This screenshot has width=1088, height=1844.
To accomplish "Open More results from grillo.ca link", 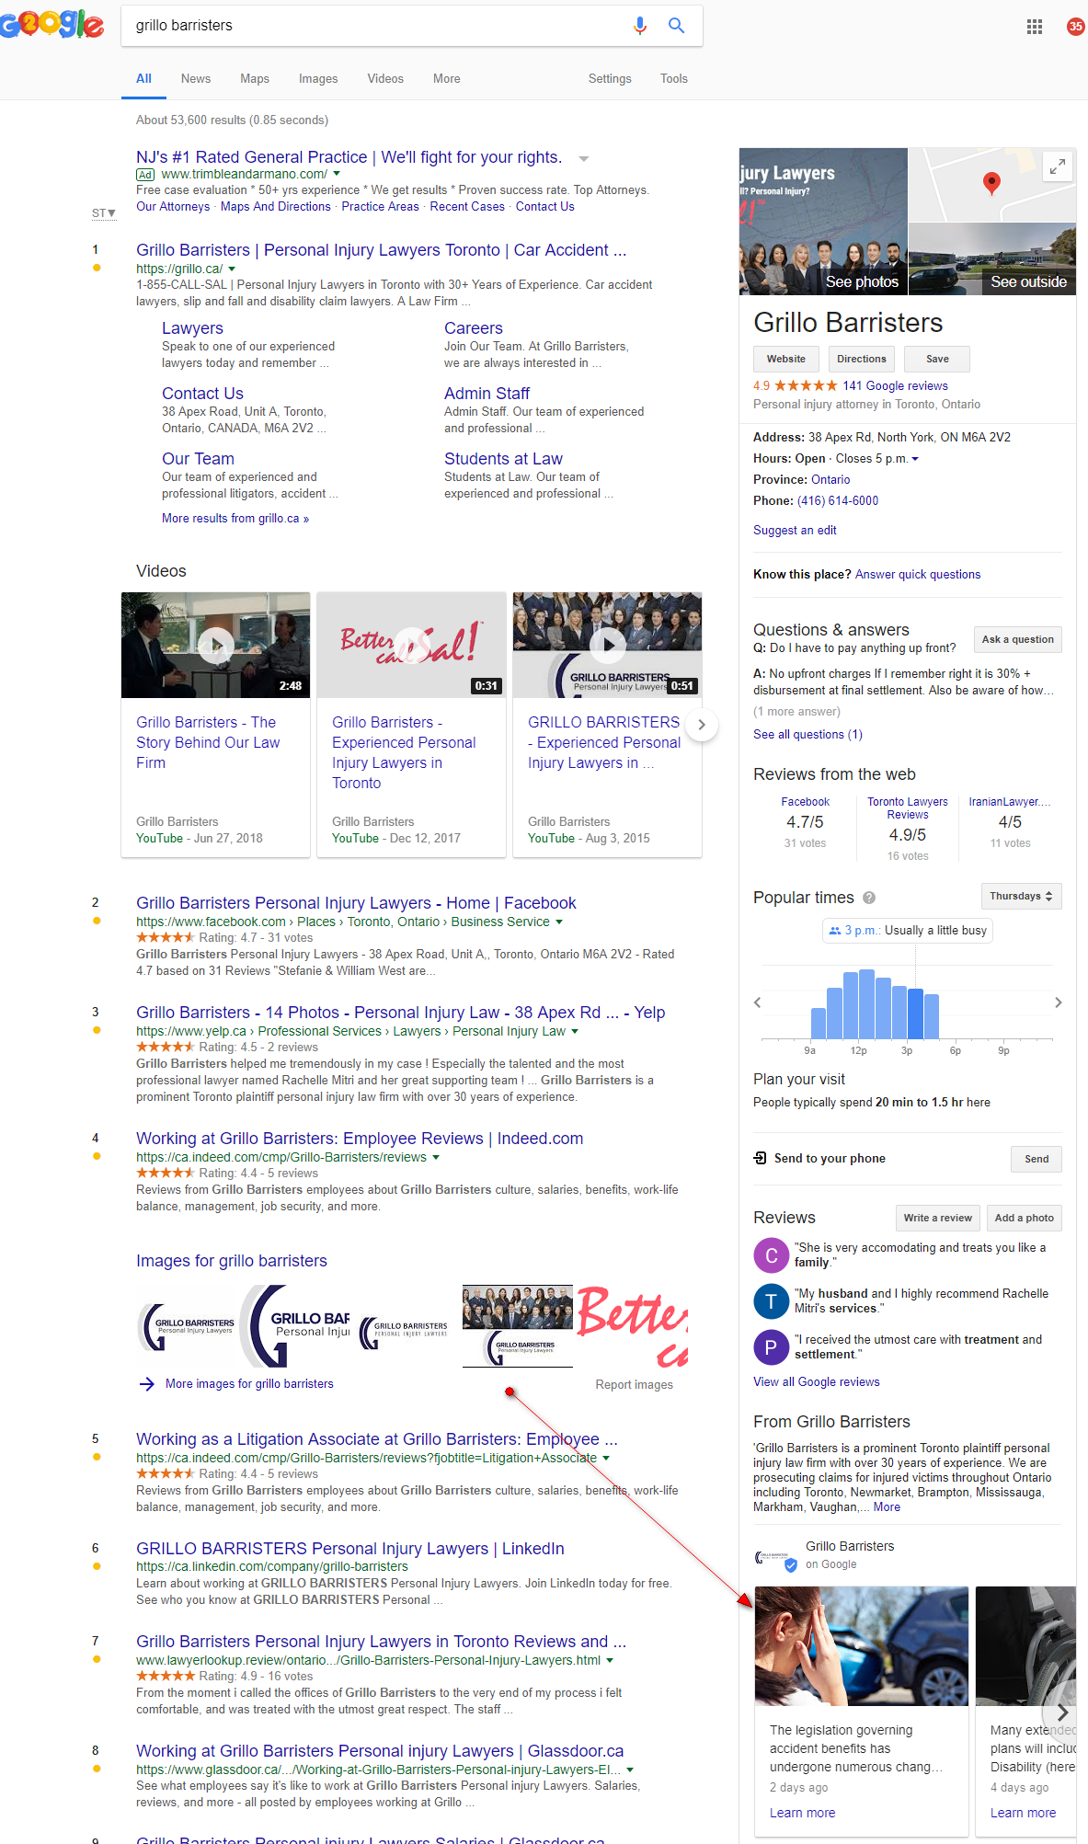I will click(235, 519).
